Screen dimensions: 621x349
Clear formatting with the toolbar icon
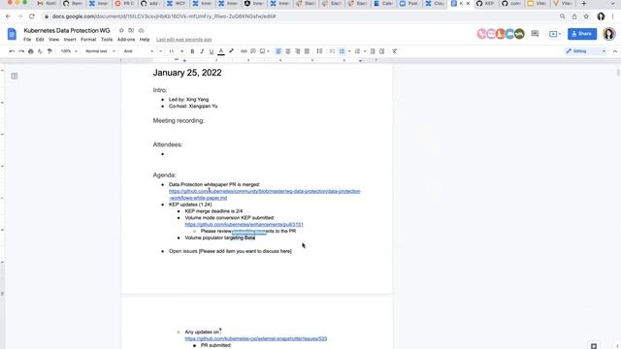pyautogui.click(x=395, y=51)
